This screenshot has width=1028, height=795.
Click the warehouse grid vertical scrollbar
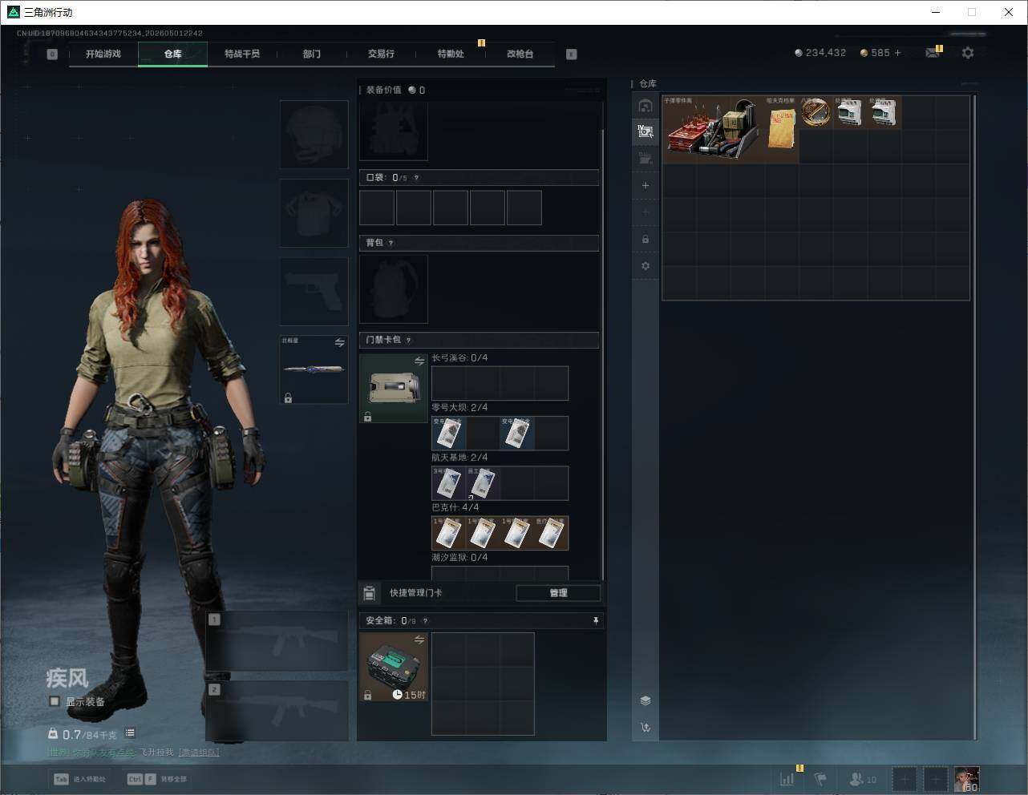974,417
